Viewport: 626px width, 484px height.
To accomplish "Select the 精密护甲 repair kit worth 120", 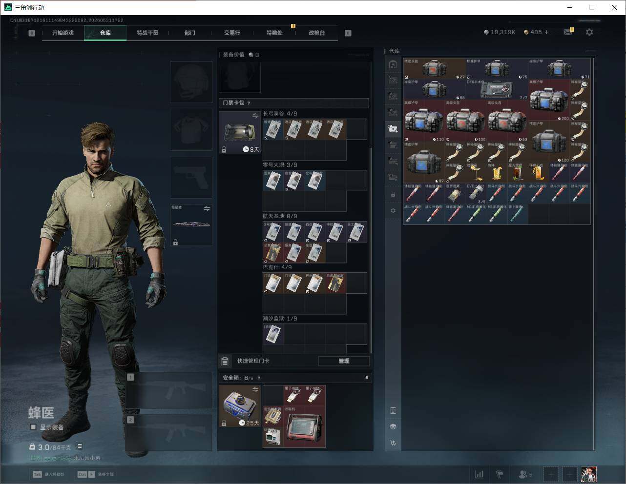I will pyautogui.click(x=549, y=142).
